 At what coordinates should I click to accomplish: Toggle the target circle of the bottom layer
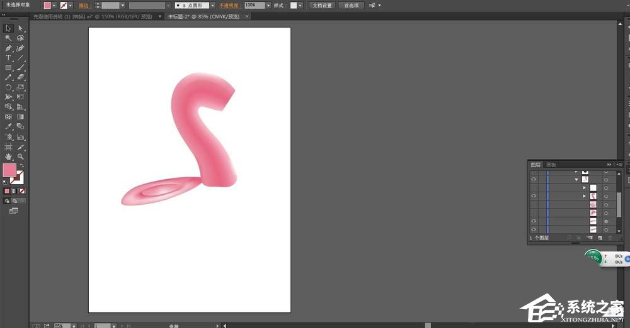pyautogui.click(x=606, y=229)
